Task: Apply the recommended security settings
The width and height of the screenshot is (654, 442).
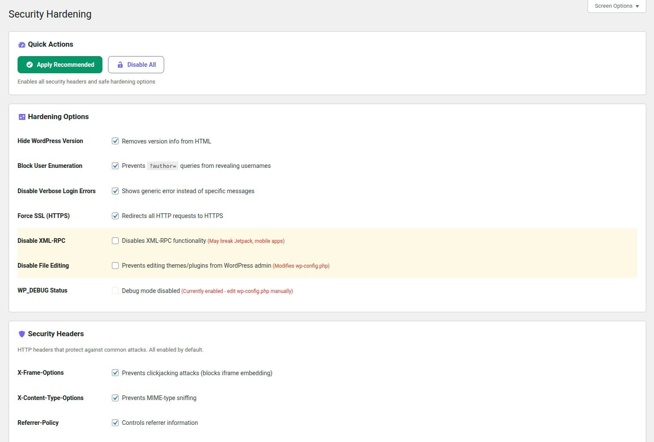Action: point(60,65)
